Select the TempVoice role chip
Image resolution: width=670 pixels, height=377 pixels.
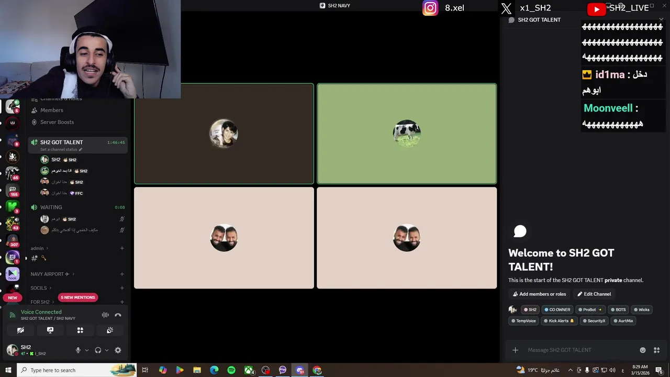click(523, 321)
